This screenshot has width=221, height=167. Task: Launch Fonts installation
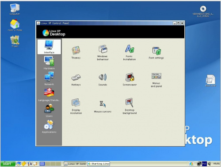click(x=130, y=52)
